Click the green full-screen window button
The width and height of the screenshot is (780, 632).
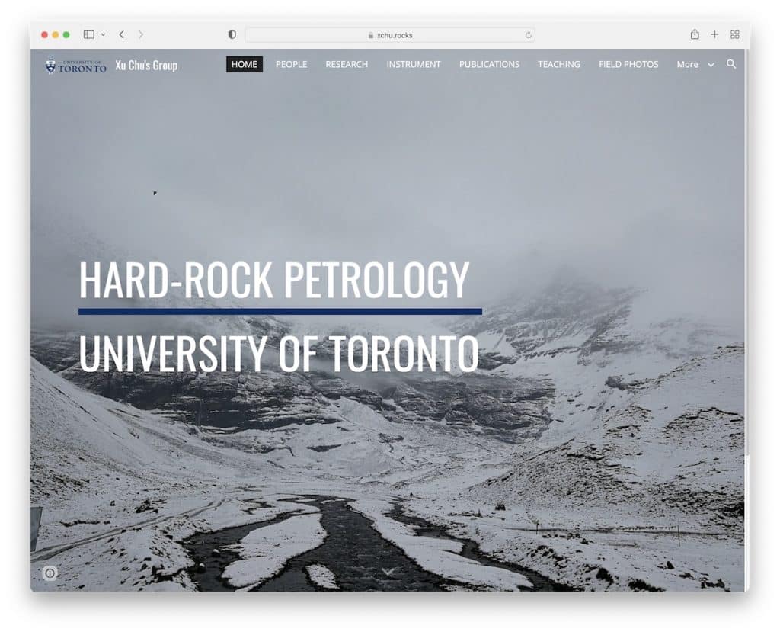click(66, 35)
